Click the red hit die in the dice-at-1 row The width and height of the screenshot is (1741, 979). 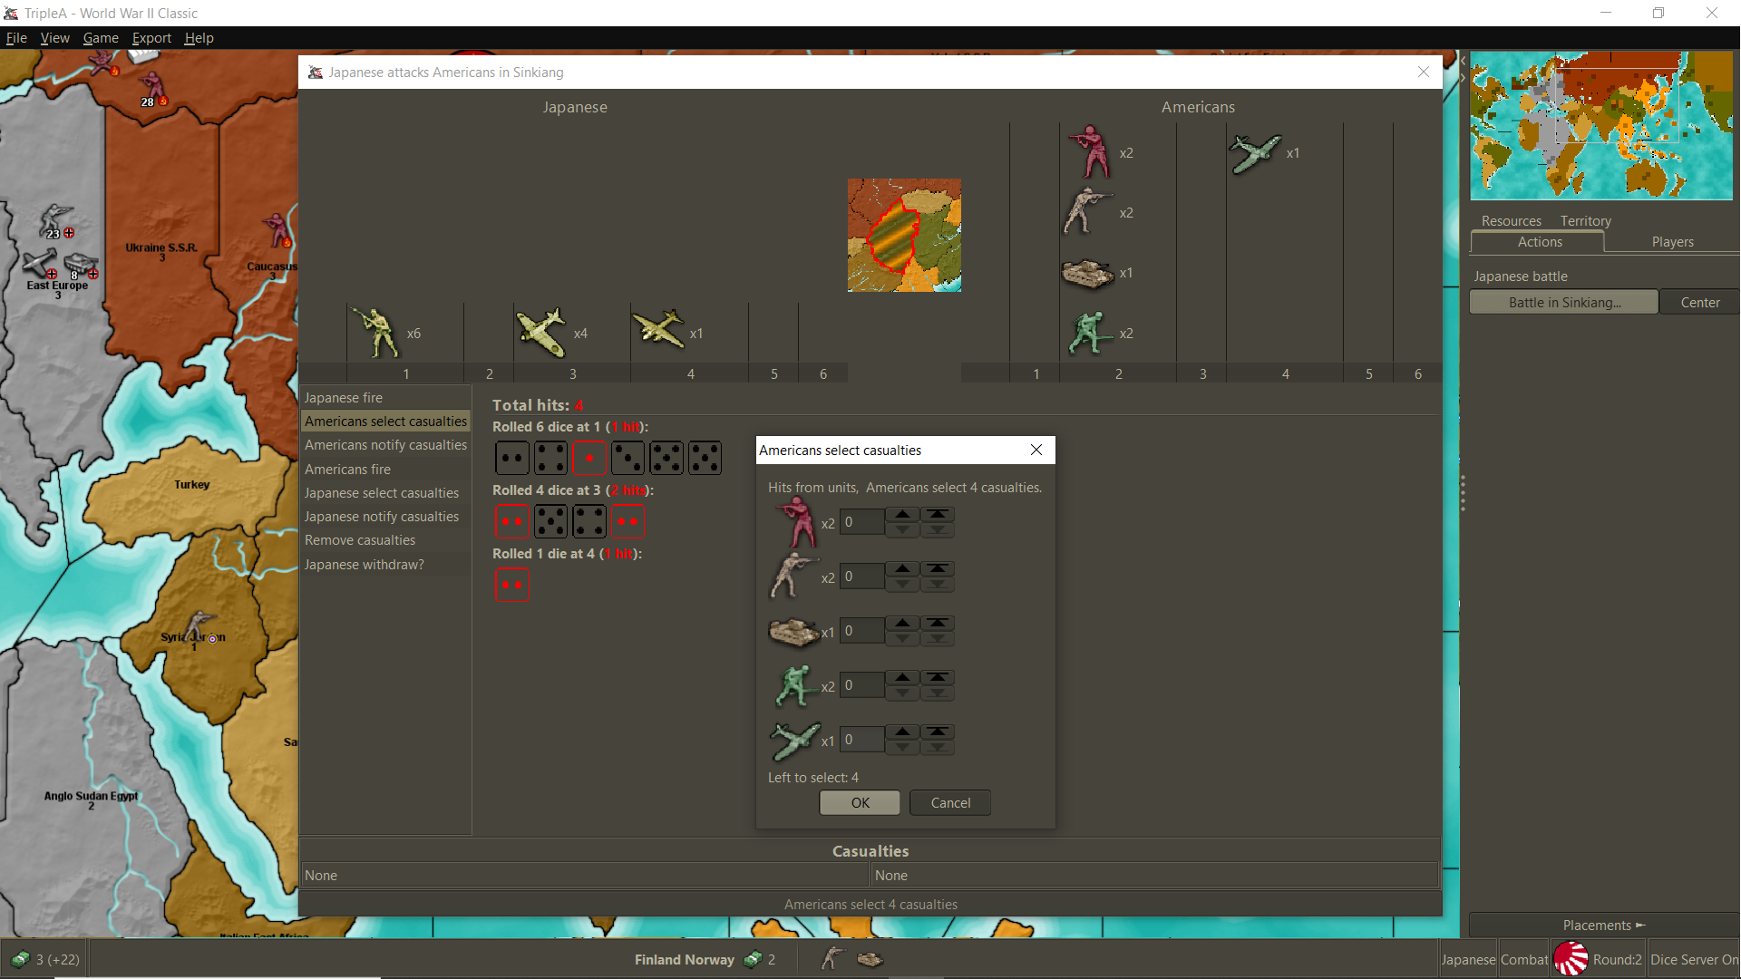589,458
